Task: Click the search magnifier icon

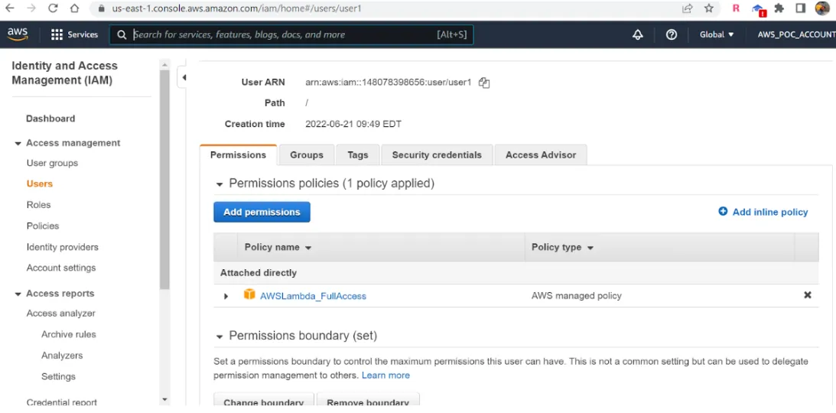Action: point(122,34)
